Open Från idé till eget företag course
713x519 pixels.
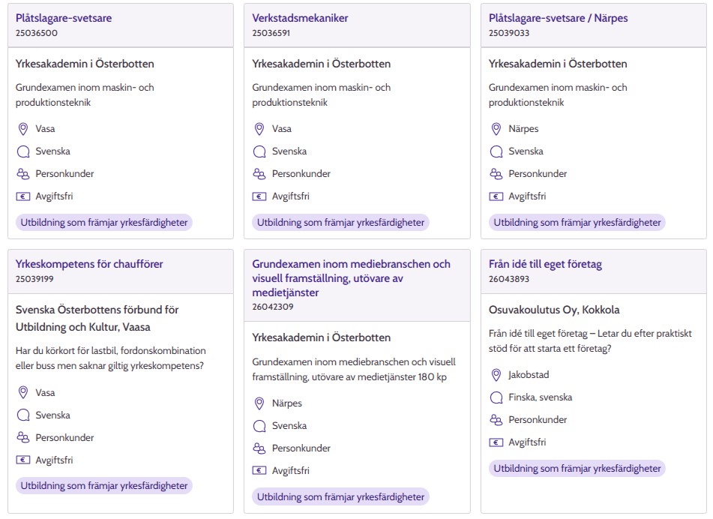point(545,264)
